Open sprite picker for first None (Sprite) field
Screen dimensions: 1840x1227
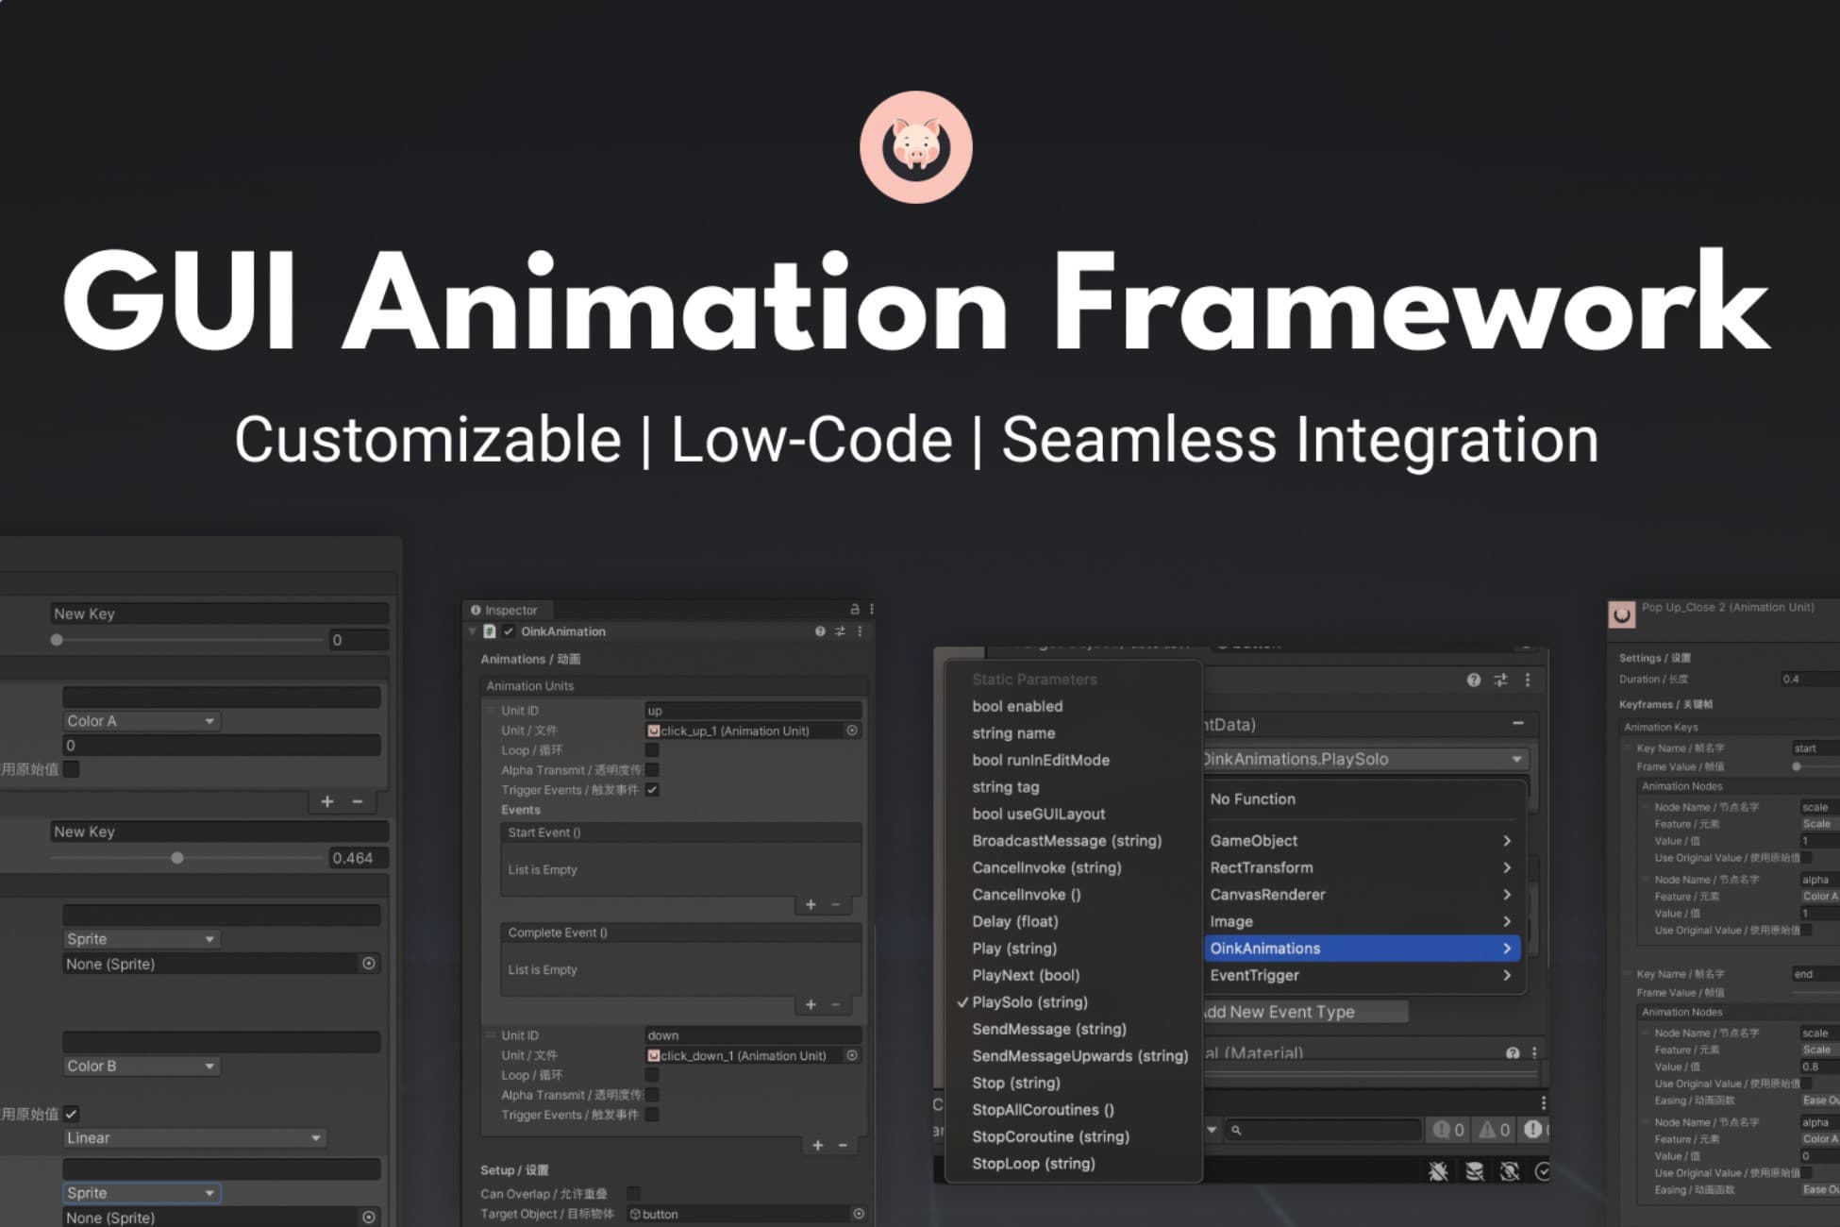tap(369, 964)
